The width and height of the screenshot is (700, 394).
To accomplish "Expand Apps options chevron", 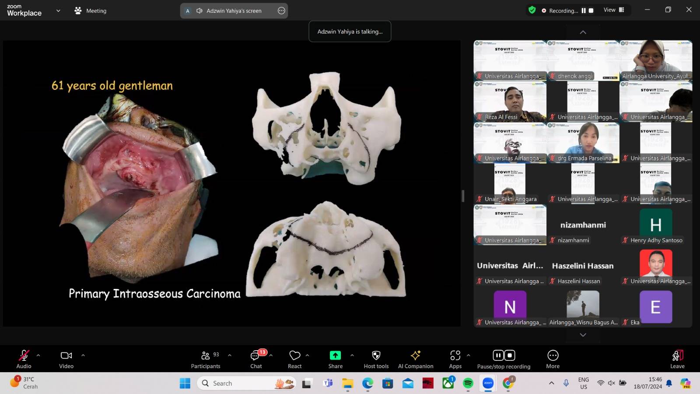I will [x=469, y=355].
